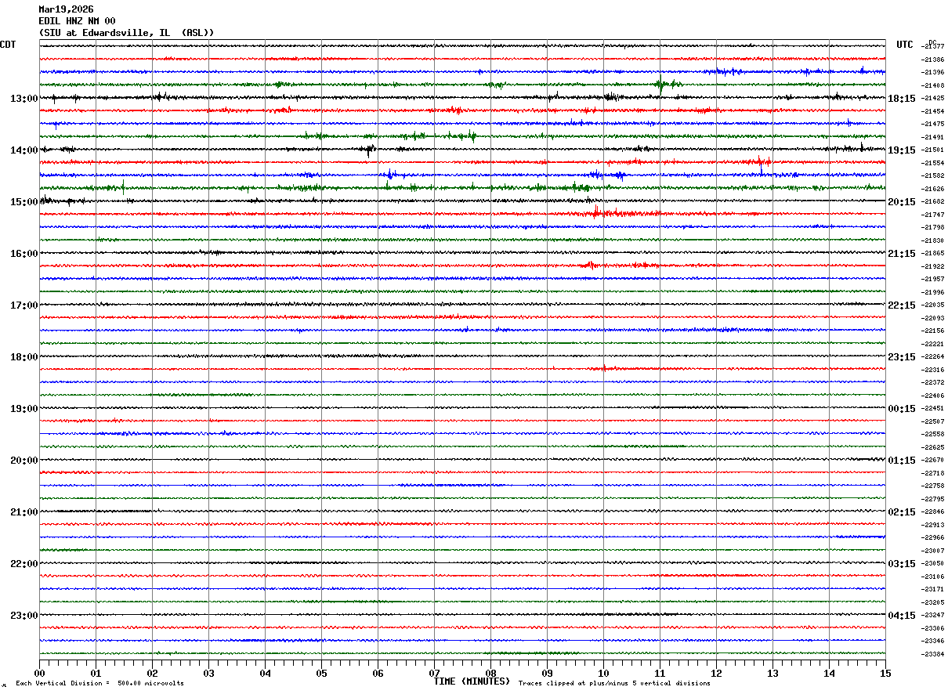Select DC offset value '-21747'
This screenshot has width=948, height=694.
[933, 215]
